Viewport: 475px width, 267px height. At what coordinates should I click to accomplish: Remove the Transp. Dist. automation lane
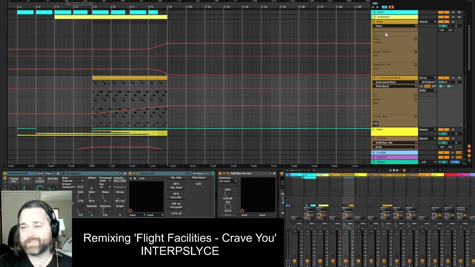[x=416, y=116]
